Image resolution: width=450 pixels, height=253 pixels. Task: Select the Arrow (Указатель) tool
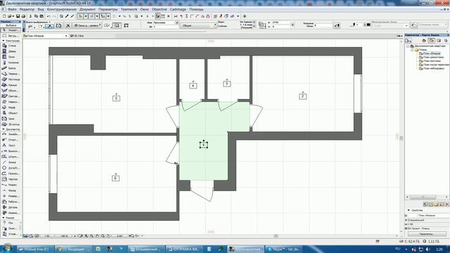point(11,30)
